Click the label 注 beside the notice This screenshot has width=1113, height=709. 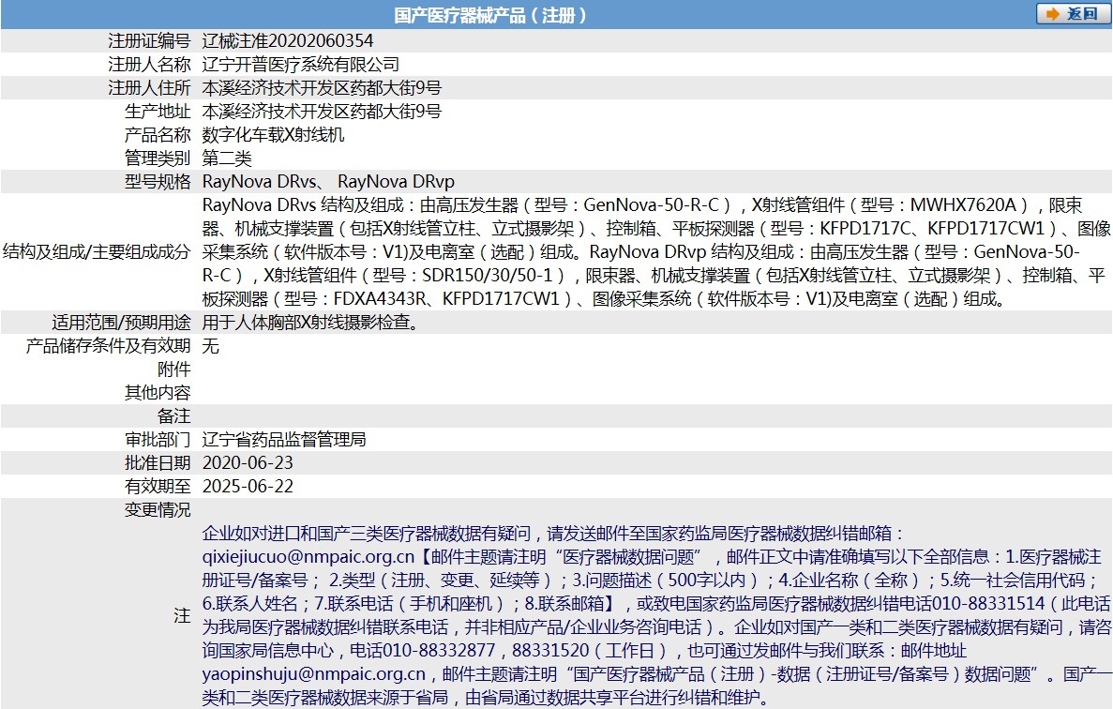(x=183, y=615)
